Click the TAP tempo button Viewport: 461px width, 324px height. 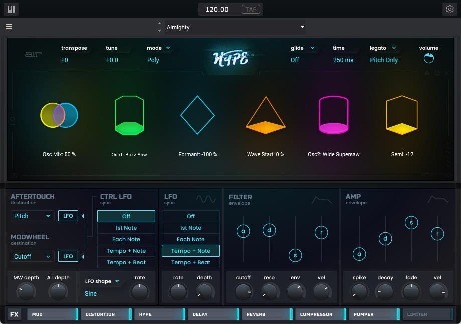pos(251,9)
